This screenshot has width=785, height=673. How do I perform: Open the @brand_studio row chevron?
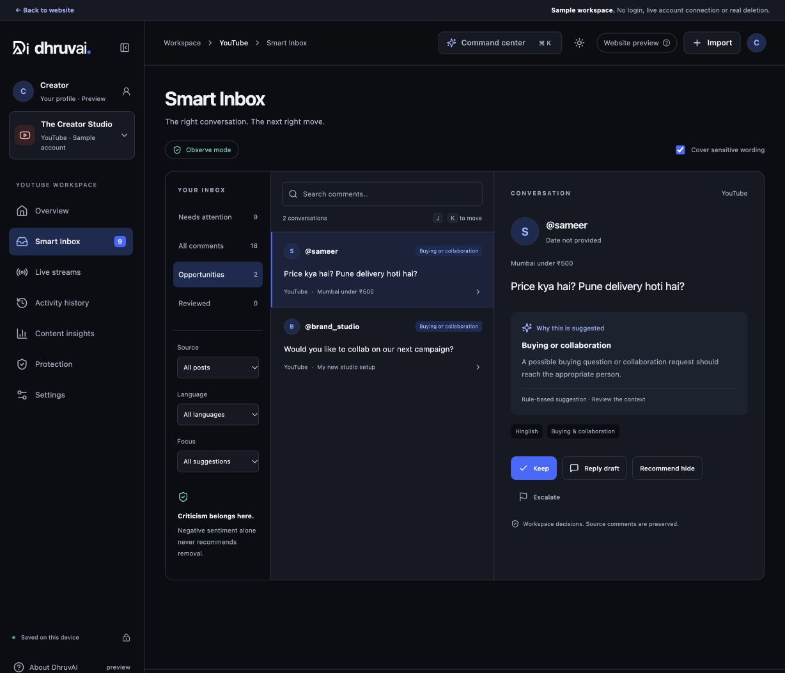tap(478, 367)
